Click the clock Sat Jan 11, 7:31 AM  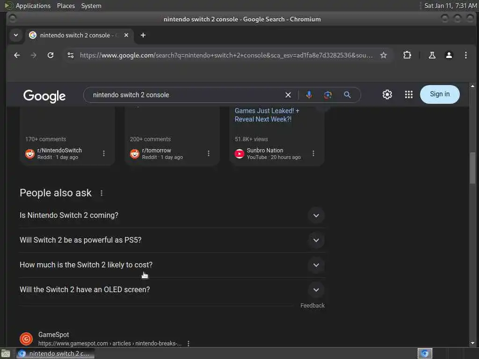click(450, 6)
